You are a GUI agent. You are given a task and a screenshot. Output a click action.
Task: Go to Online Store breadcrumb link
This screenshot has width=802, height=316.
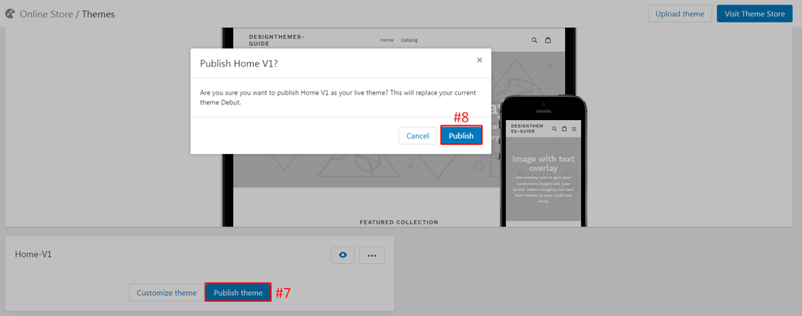click(x=46, y=14)
